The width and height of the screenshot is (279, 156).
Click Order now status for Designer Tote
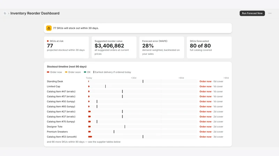tap(205, 127)
